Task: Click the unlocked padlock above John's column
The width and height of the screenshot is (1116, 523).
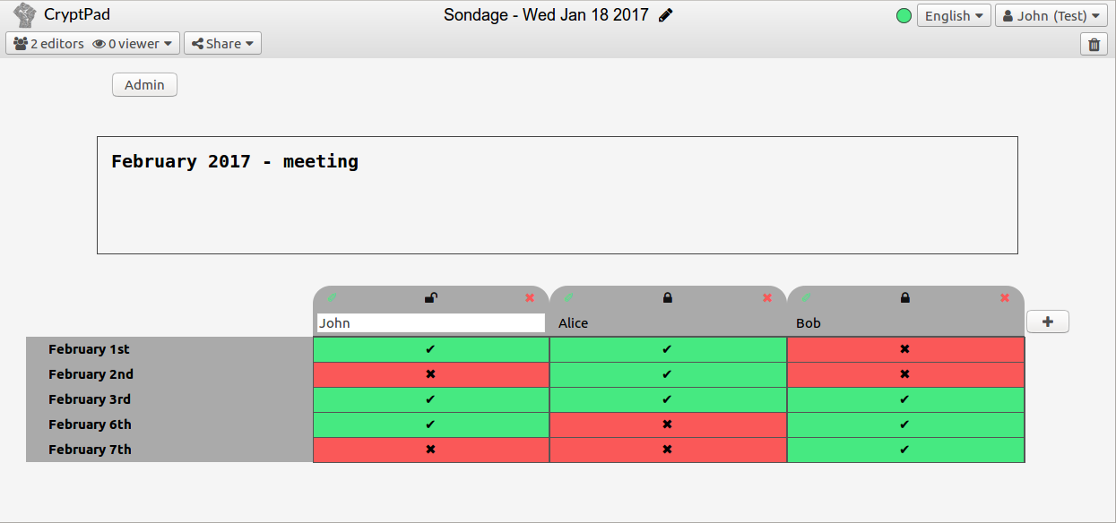Action: [431, 298]
